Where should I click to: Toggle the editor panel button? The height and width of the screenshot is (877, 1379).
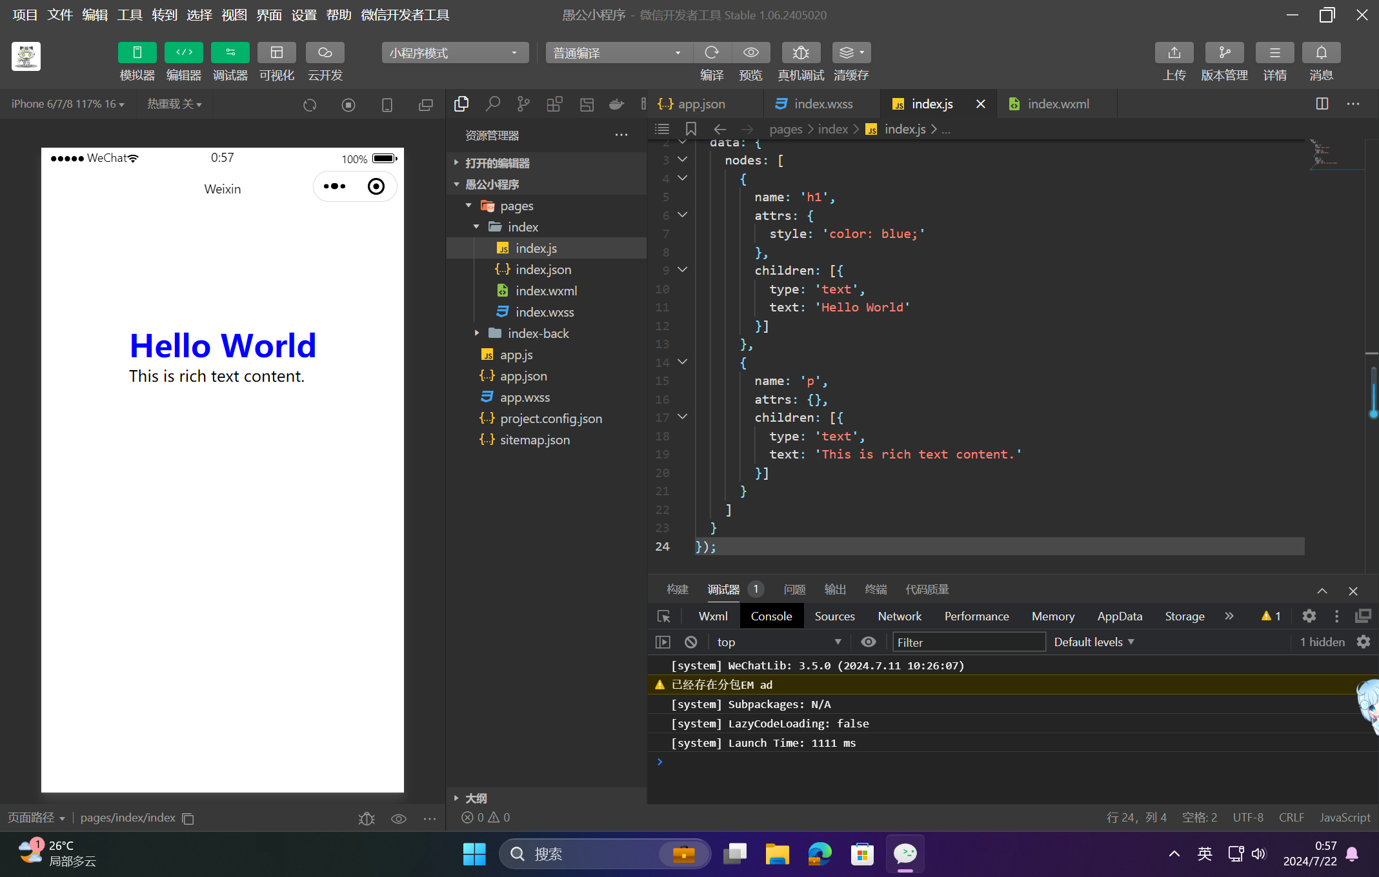pyautogui.click(x=183, y=53)
